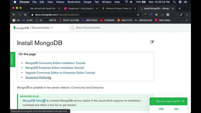The height and width of the screenshot is (113, 201).
Task: Click the Wi-Fi status icon
Action: 126,2
